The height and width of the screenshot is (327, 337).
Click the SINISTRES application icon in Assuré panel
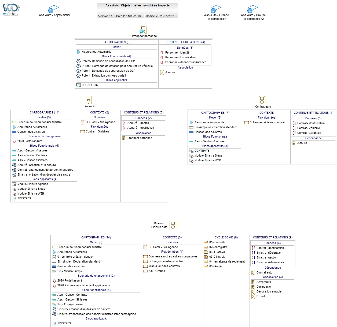tap(14, 199)
